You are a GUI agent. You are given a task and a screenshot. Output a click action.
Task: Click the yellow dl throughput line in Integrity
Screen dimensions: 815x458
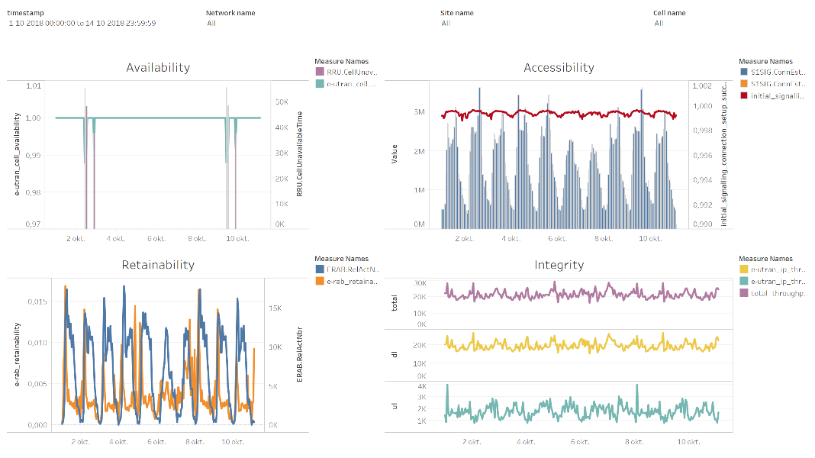pyautogui.click(x=582, y=343)
